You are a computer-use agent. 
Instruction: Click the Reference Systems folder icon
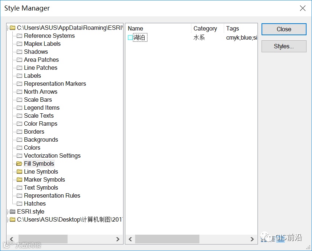pos(19,36)
